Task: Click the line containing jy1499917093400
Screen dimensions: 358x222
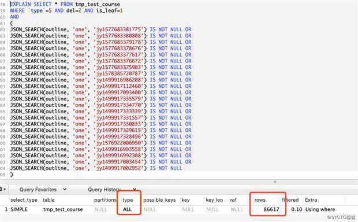Action: click(100, 92)
